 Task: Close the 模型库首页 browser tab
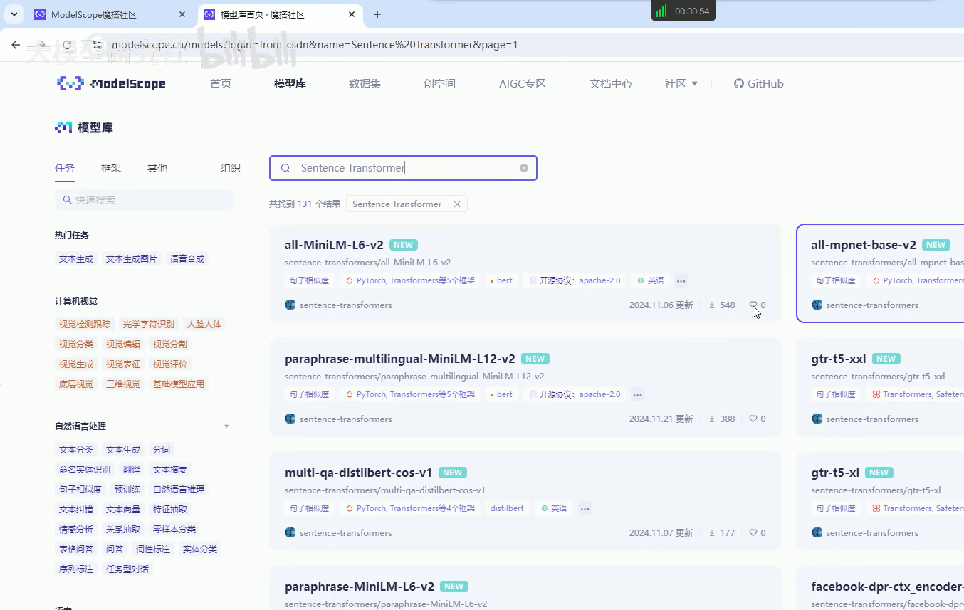[352, 14]
